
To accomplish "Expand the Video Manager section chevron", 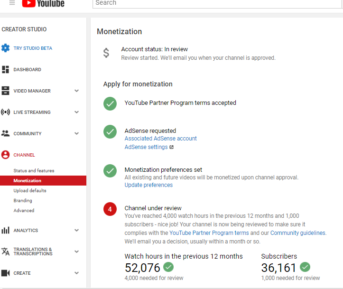I will 76,91.
